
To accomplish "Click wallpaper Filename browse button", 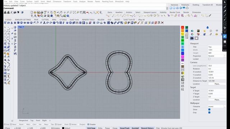I will [225, 106].
